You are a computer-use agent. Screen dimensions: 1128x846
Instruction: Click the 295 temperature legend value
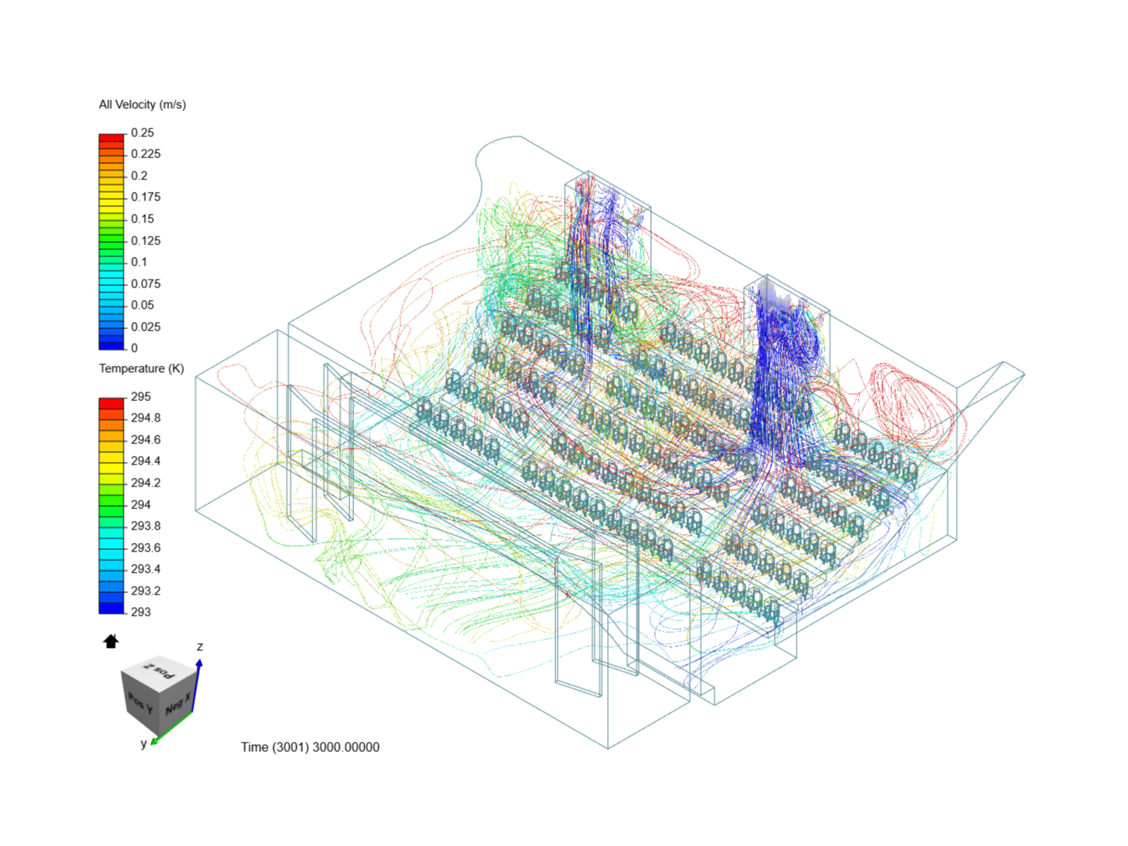point(141,396)
